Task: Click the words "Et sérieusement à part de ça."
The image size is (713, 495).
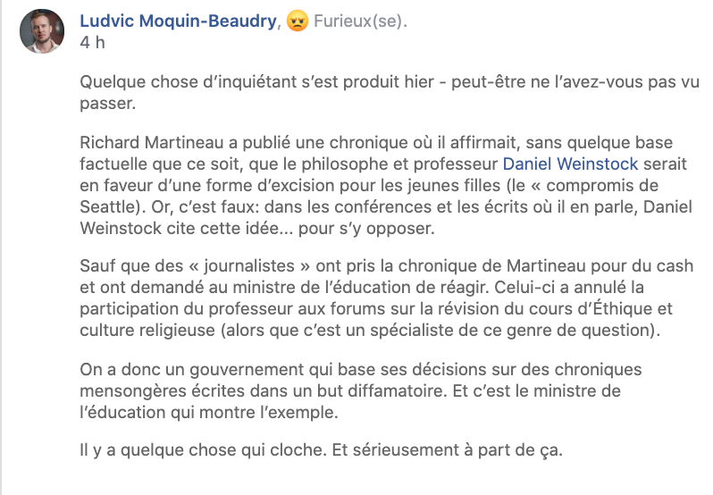Action: coord(448,449)
